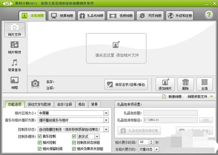This screenshot has width=218, height=155.
Task: Click the 相片展示时间 value field
Action: pos(144,142)
